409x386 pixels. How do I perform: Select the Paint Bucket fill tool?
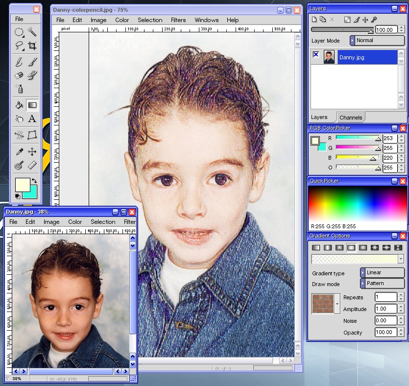pos(19,105)
